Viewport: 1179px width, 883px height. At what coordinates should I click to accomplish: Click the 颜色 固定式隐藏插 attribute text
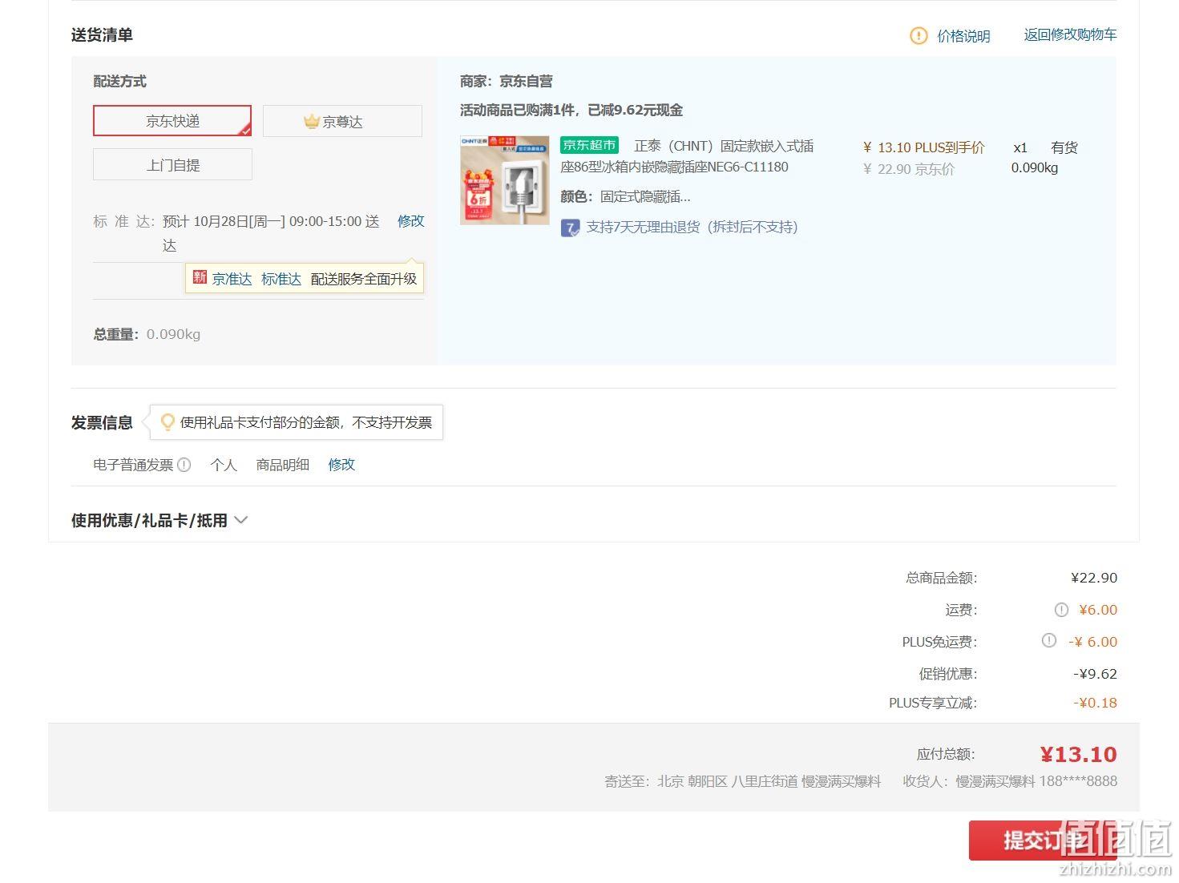tap(625, 196)
